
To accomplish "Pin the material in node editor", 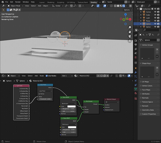I will 111,76.
